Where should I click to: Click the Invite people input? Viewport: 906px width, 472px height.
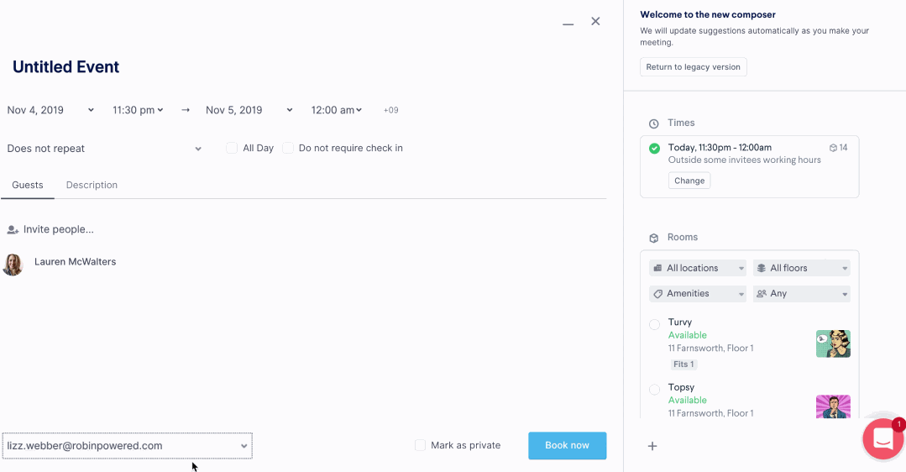pos(59,229)
